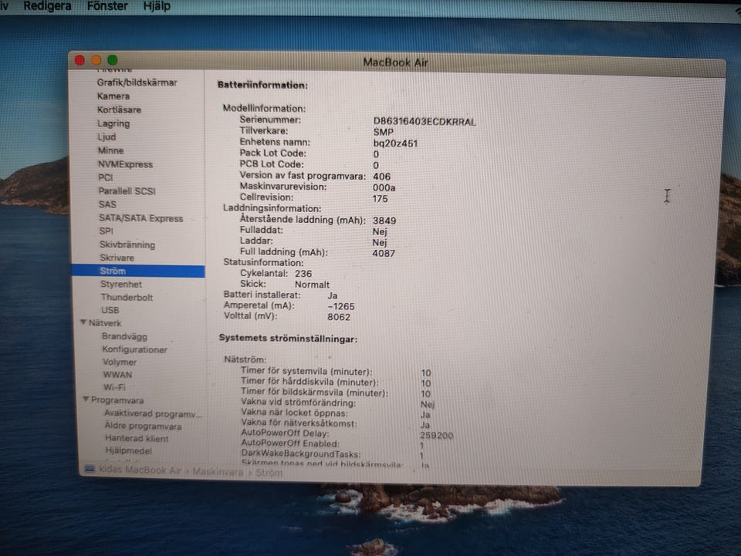Select SAS in sidebar
This screenshot has height=556, width=741.
(x=107, y=204)
